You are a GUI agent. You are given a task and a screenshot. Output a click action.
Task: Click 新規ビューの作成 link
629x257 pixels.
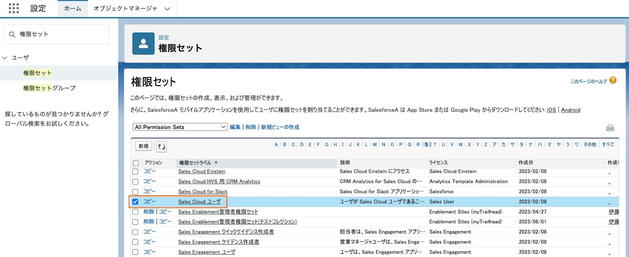click(280, 127)
